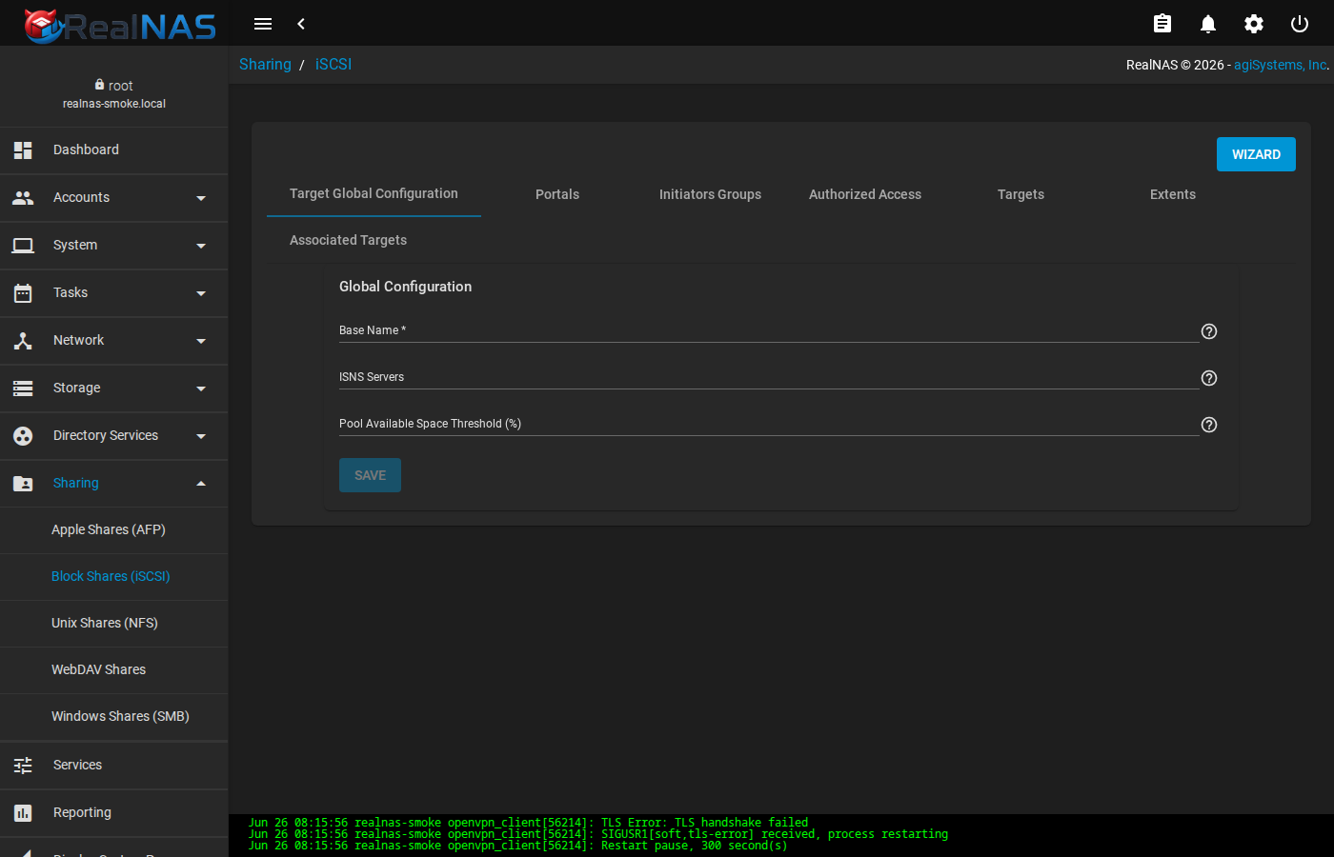Expand the Tasks menu arrow
Viewport: 1334px width, 857px height.
(201, 293)
